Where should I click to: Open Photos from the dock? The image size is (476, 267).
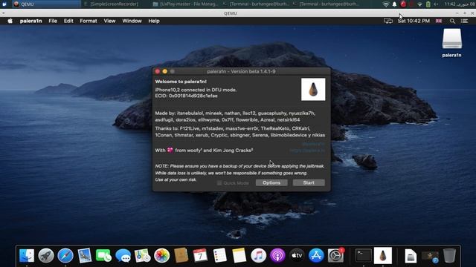pyautogui.click(x=162, y=255)
